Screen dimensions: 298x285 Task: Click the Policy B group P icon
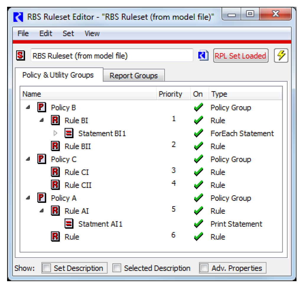click(42, 108)
